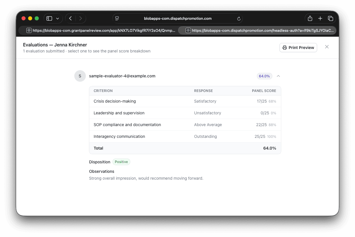The width and height of the screenshot is (355, 237).
Task: Click the Satisfactory response cell
Action: (205, 101)
